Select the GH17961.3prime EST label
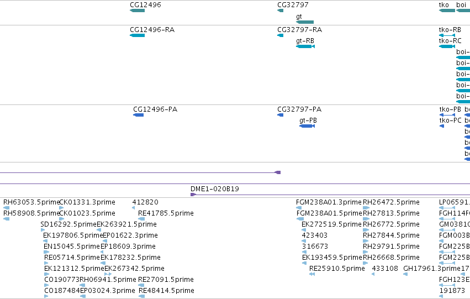This screenshot has width=470, height=299. click(432, 269)
